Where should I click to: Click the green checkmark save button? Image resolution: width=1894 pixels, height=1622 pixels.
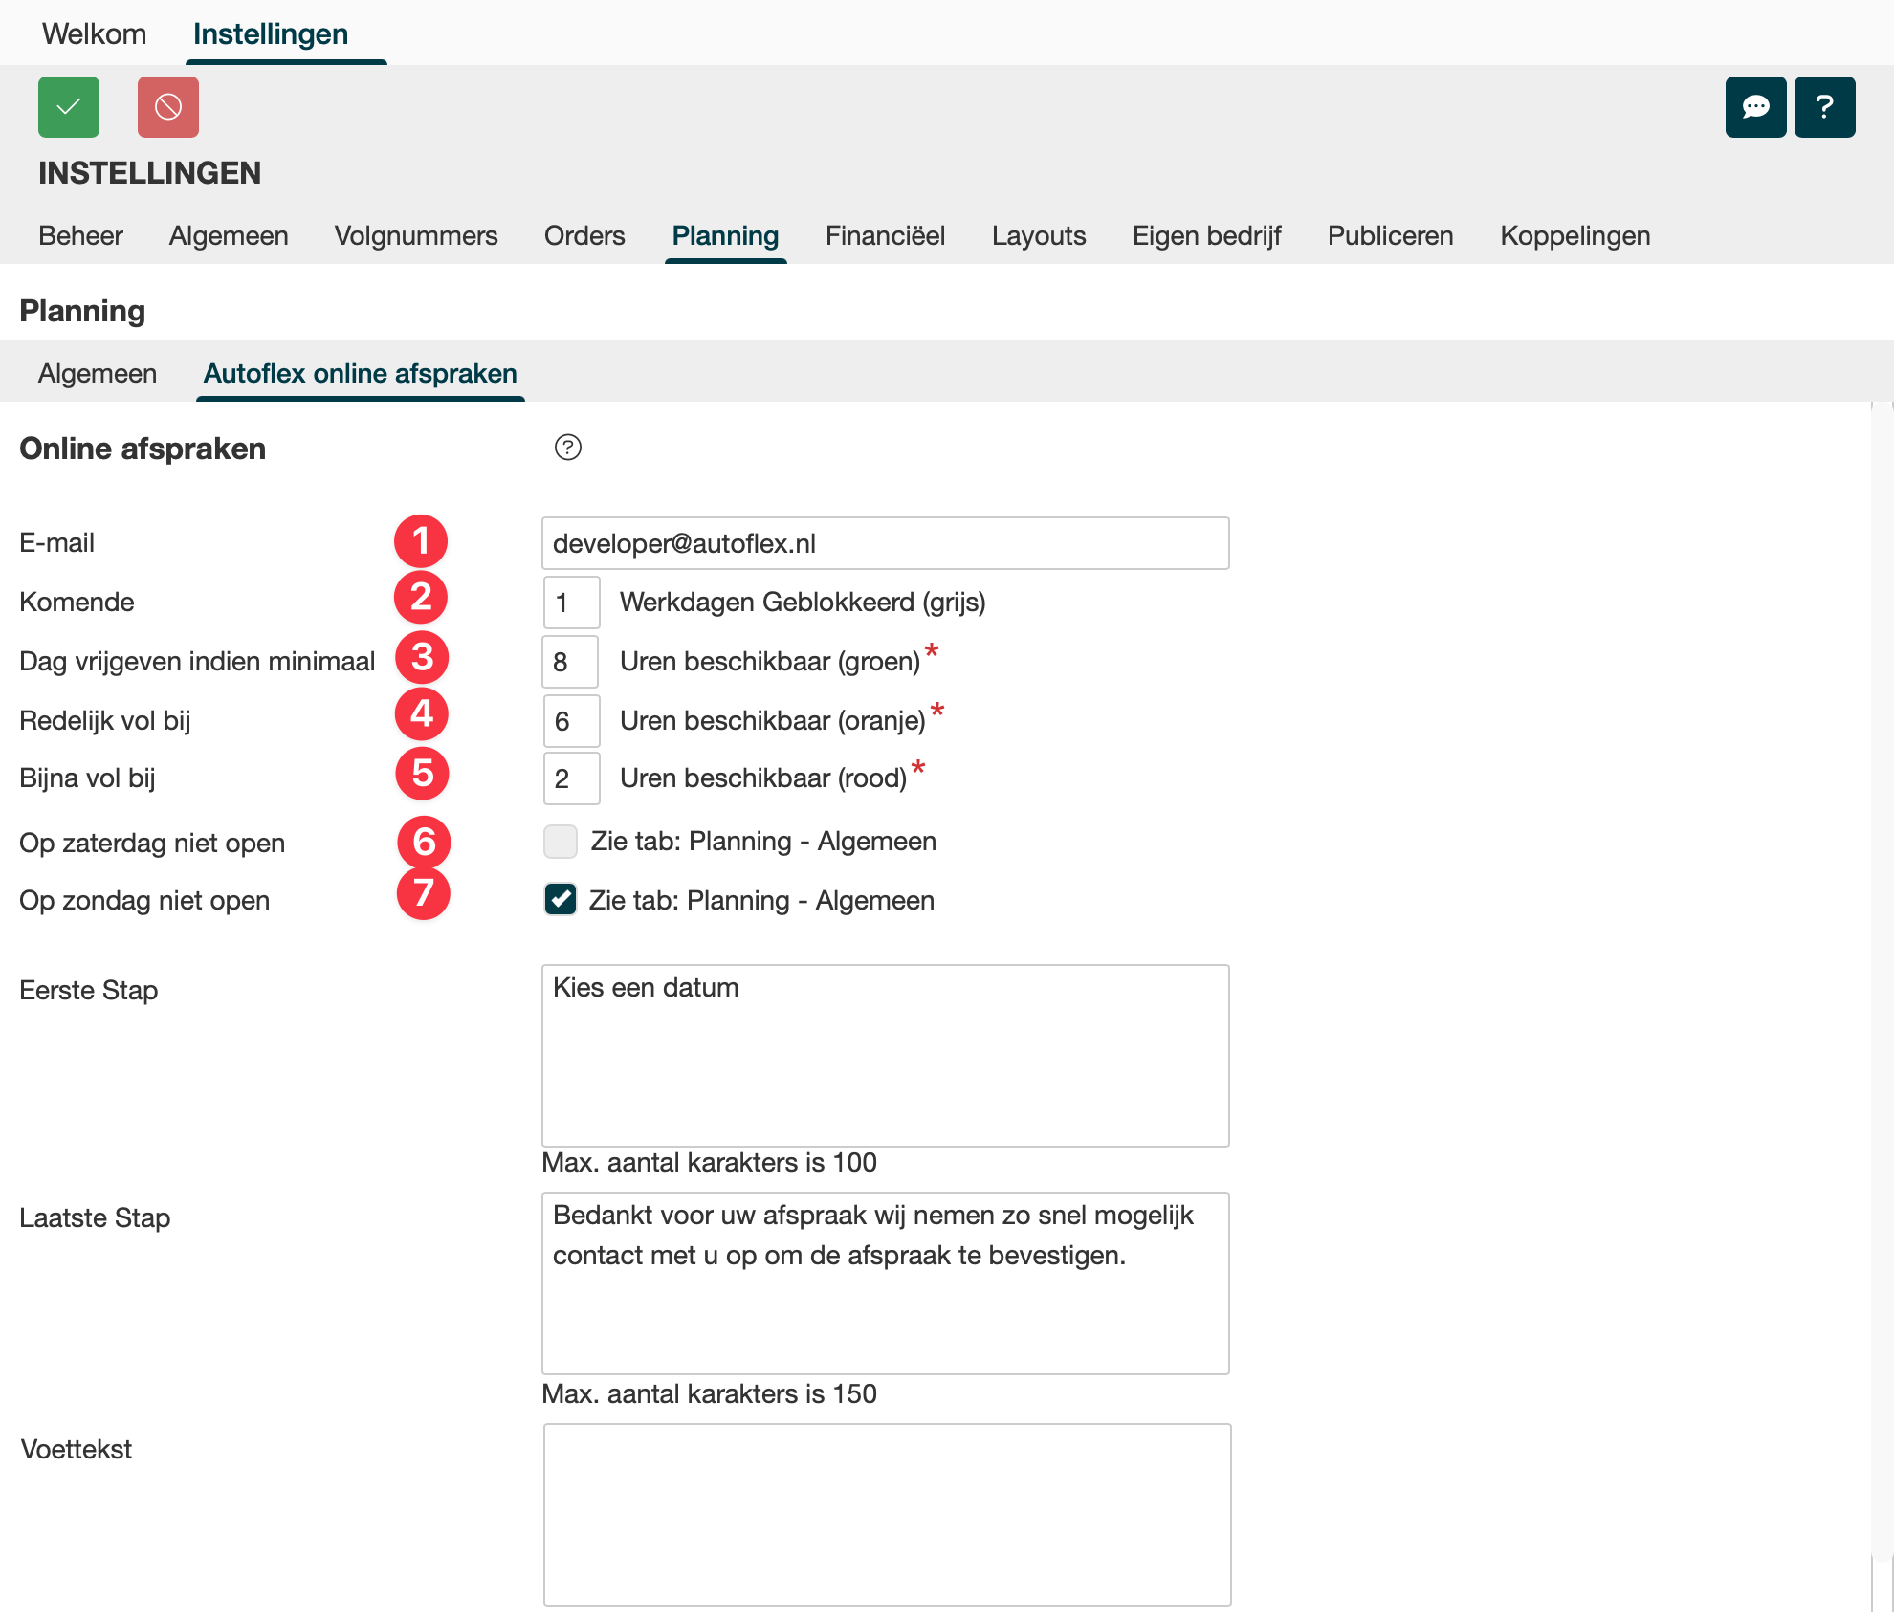(x=69, y=107)
